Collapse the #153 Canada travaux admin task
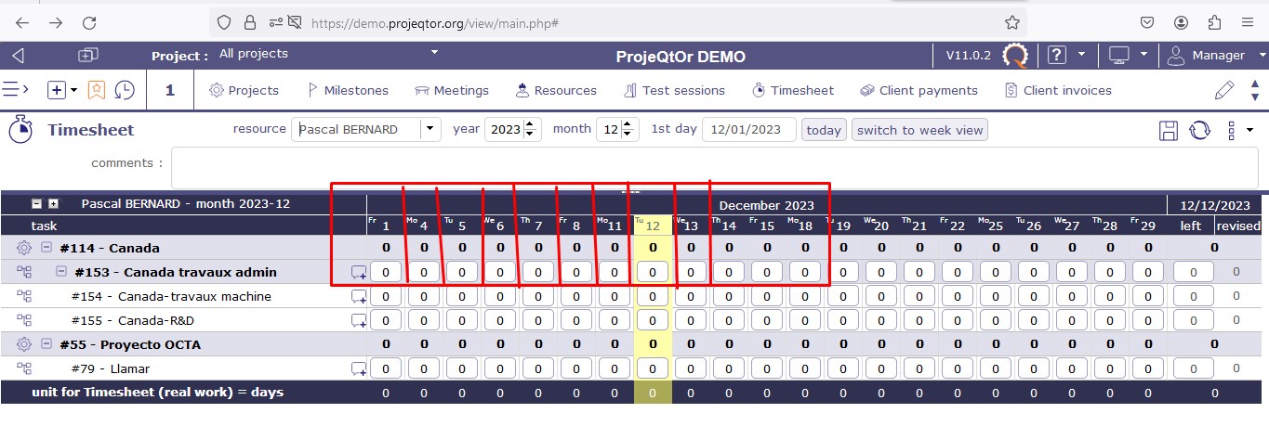Screen dimensions: 1269x426 [x=61, y=272]
